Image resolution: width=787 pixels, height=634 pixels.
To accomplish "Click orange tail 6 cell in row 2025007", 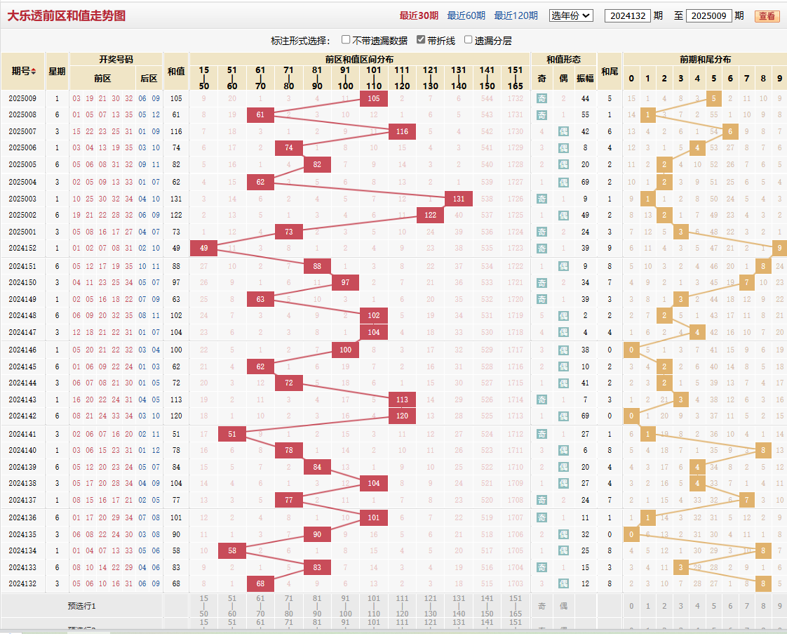I will 729,131.
